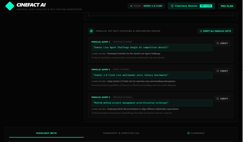Viewport: 243px width, 142px height.
Task: Click the Ground technical capabilities note
Action: coord(134,85)
